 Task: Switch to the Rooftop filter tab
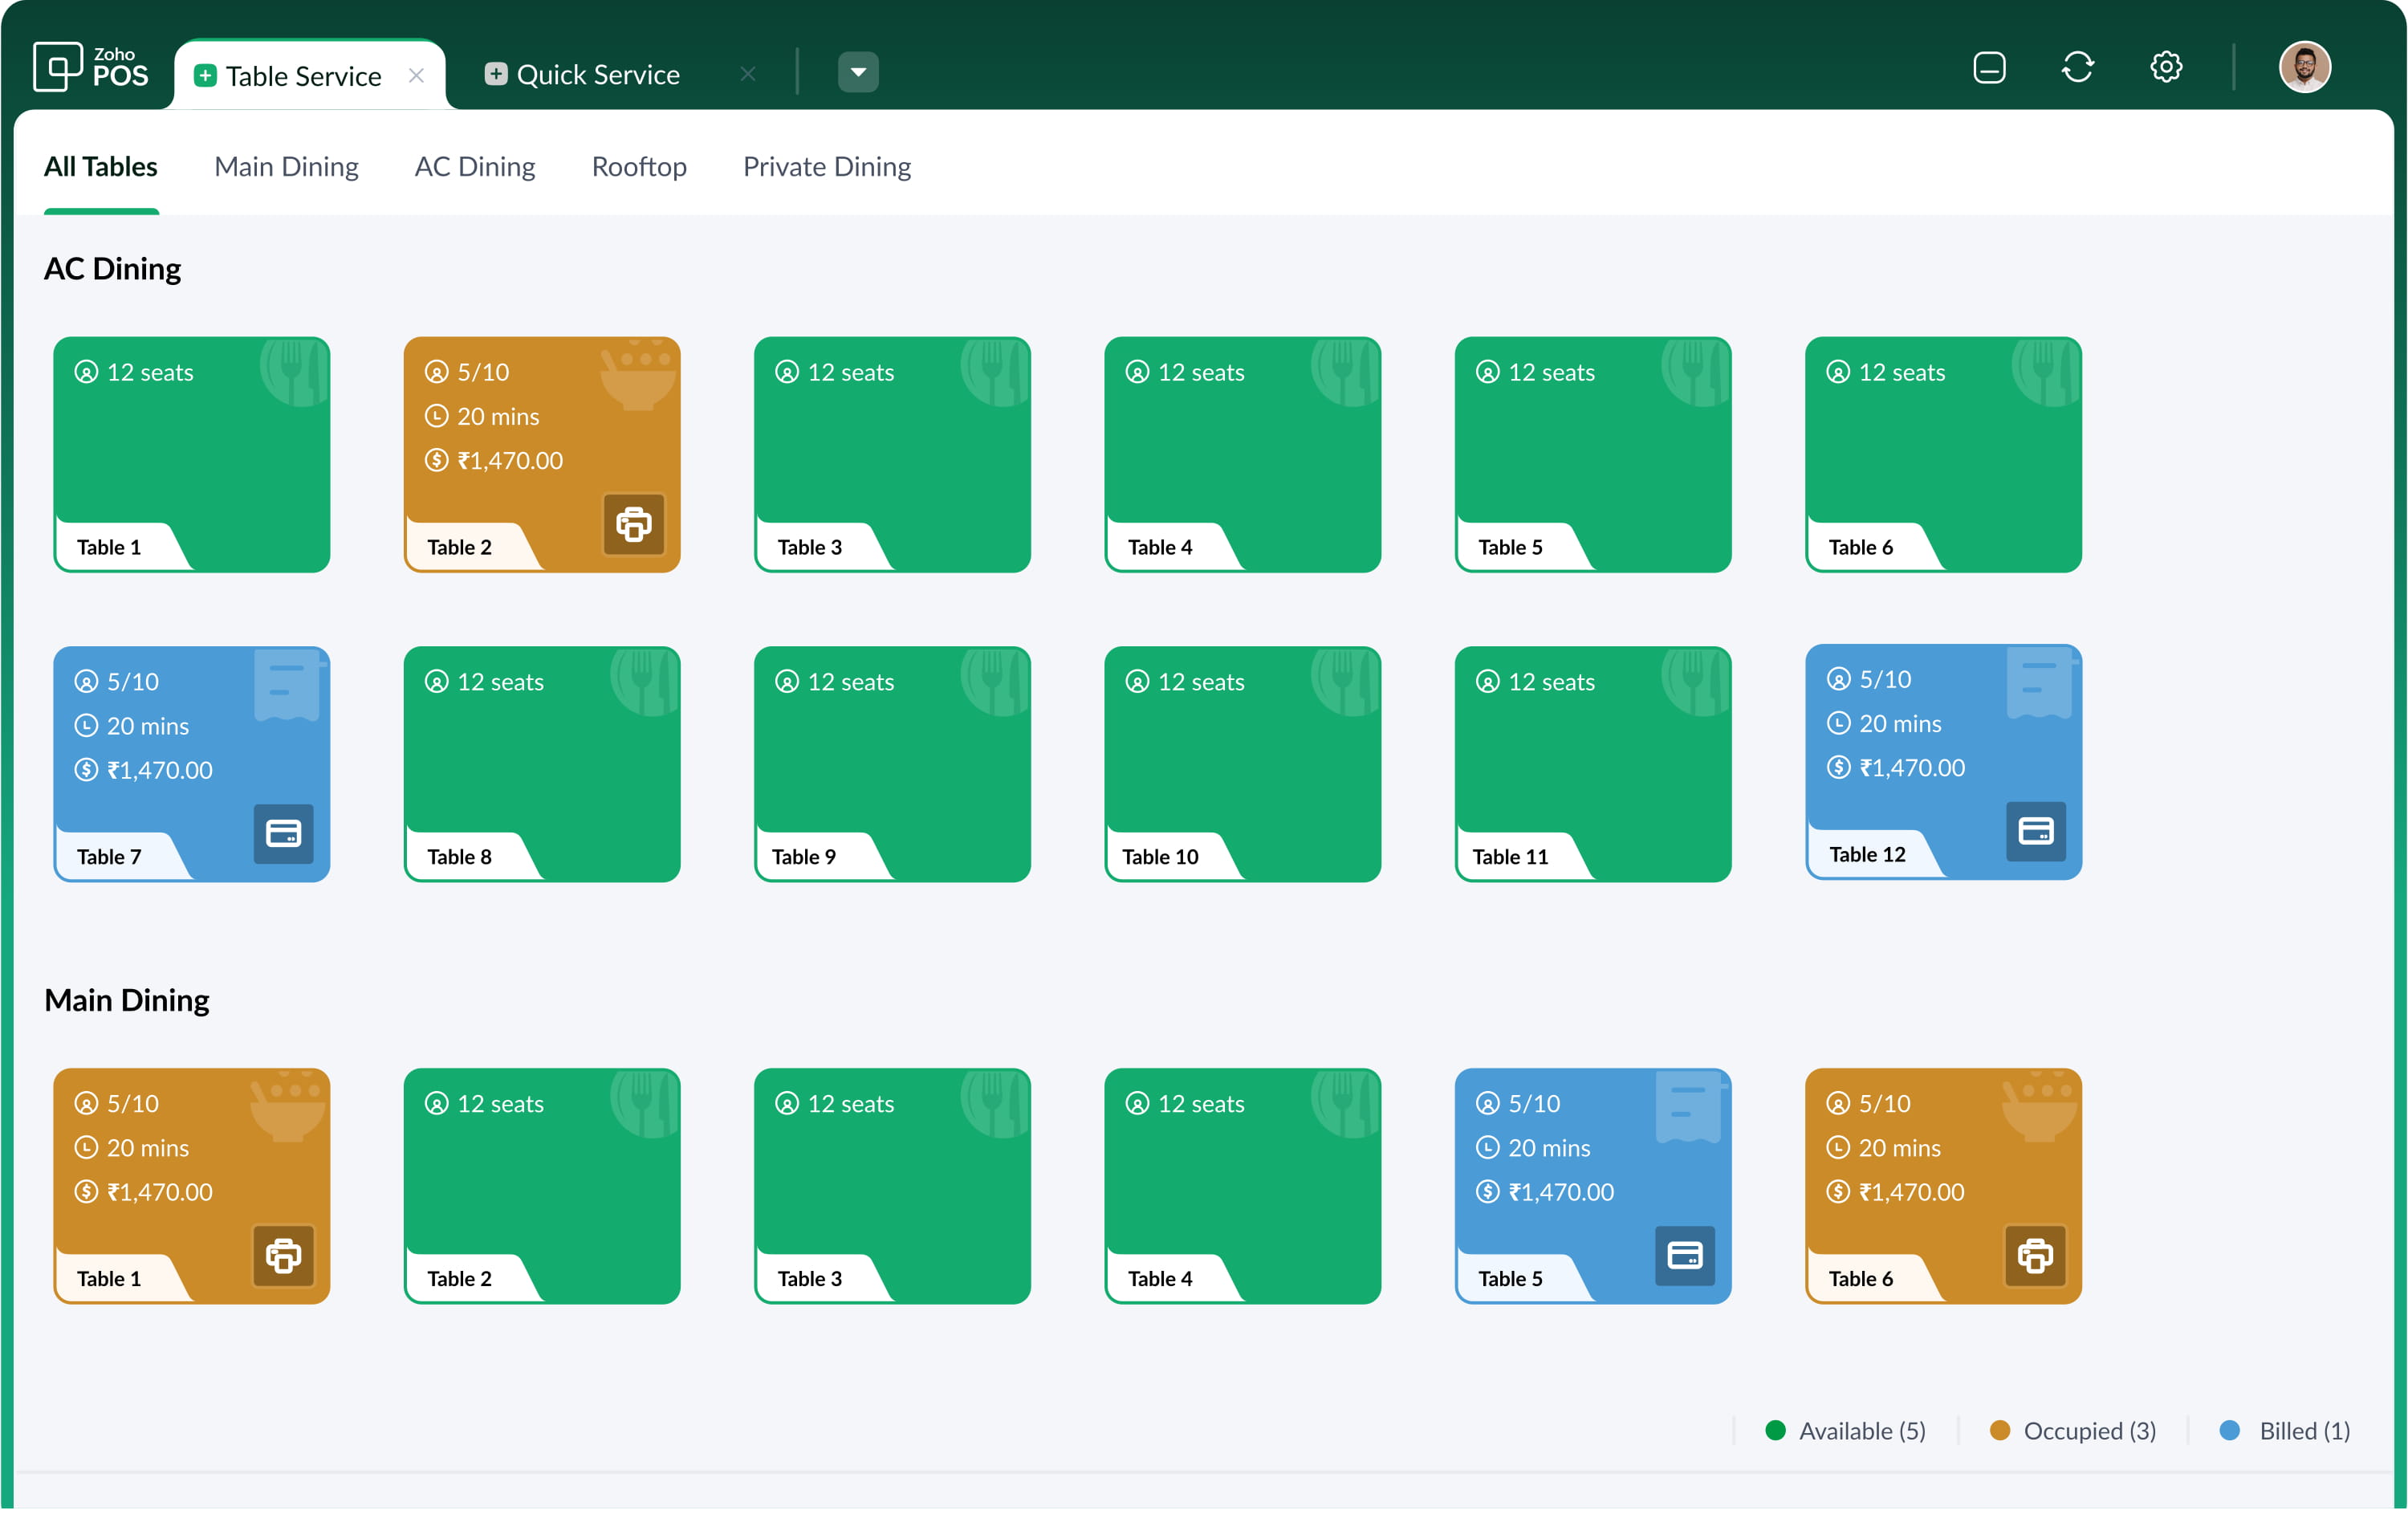pyautogui.click(x=639, y=166)
